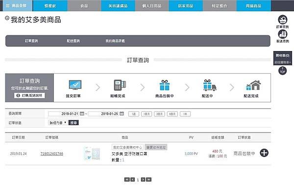Collapse the 我的艾多美商品 heading arrow

(x=7, y=18)
